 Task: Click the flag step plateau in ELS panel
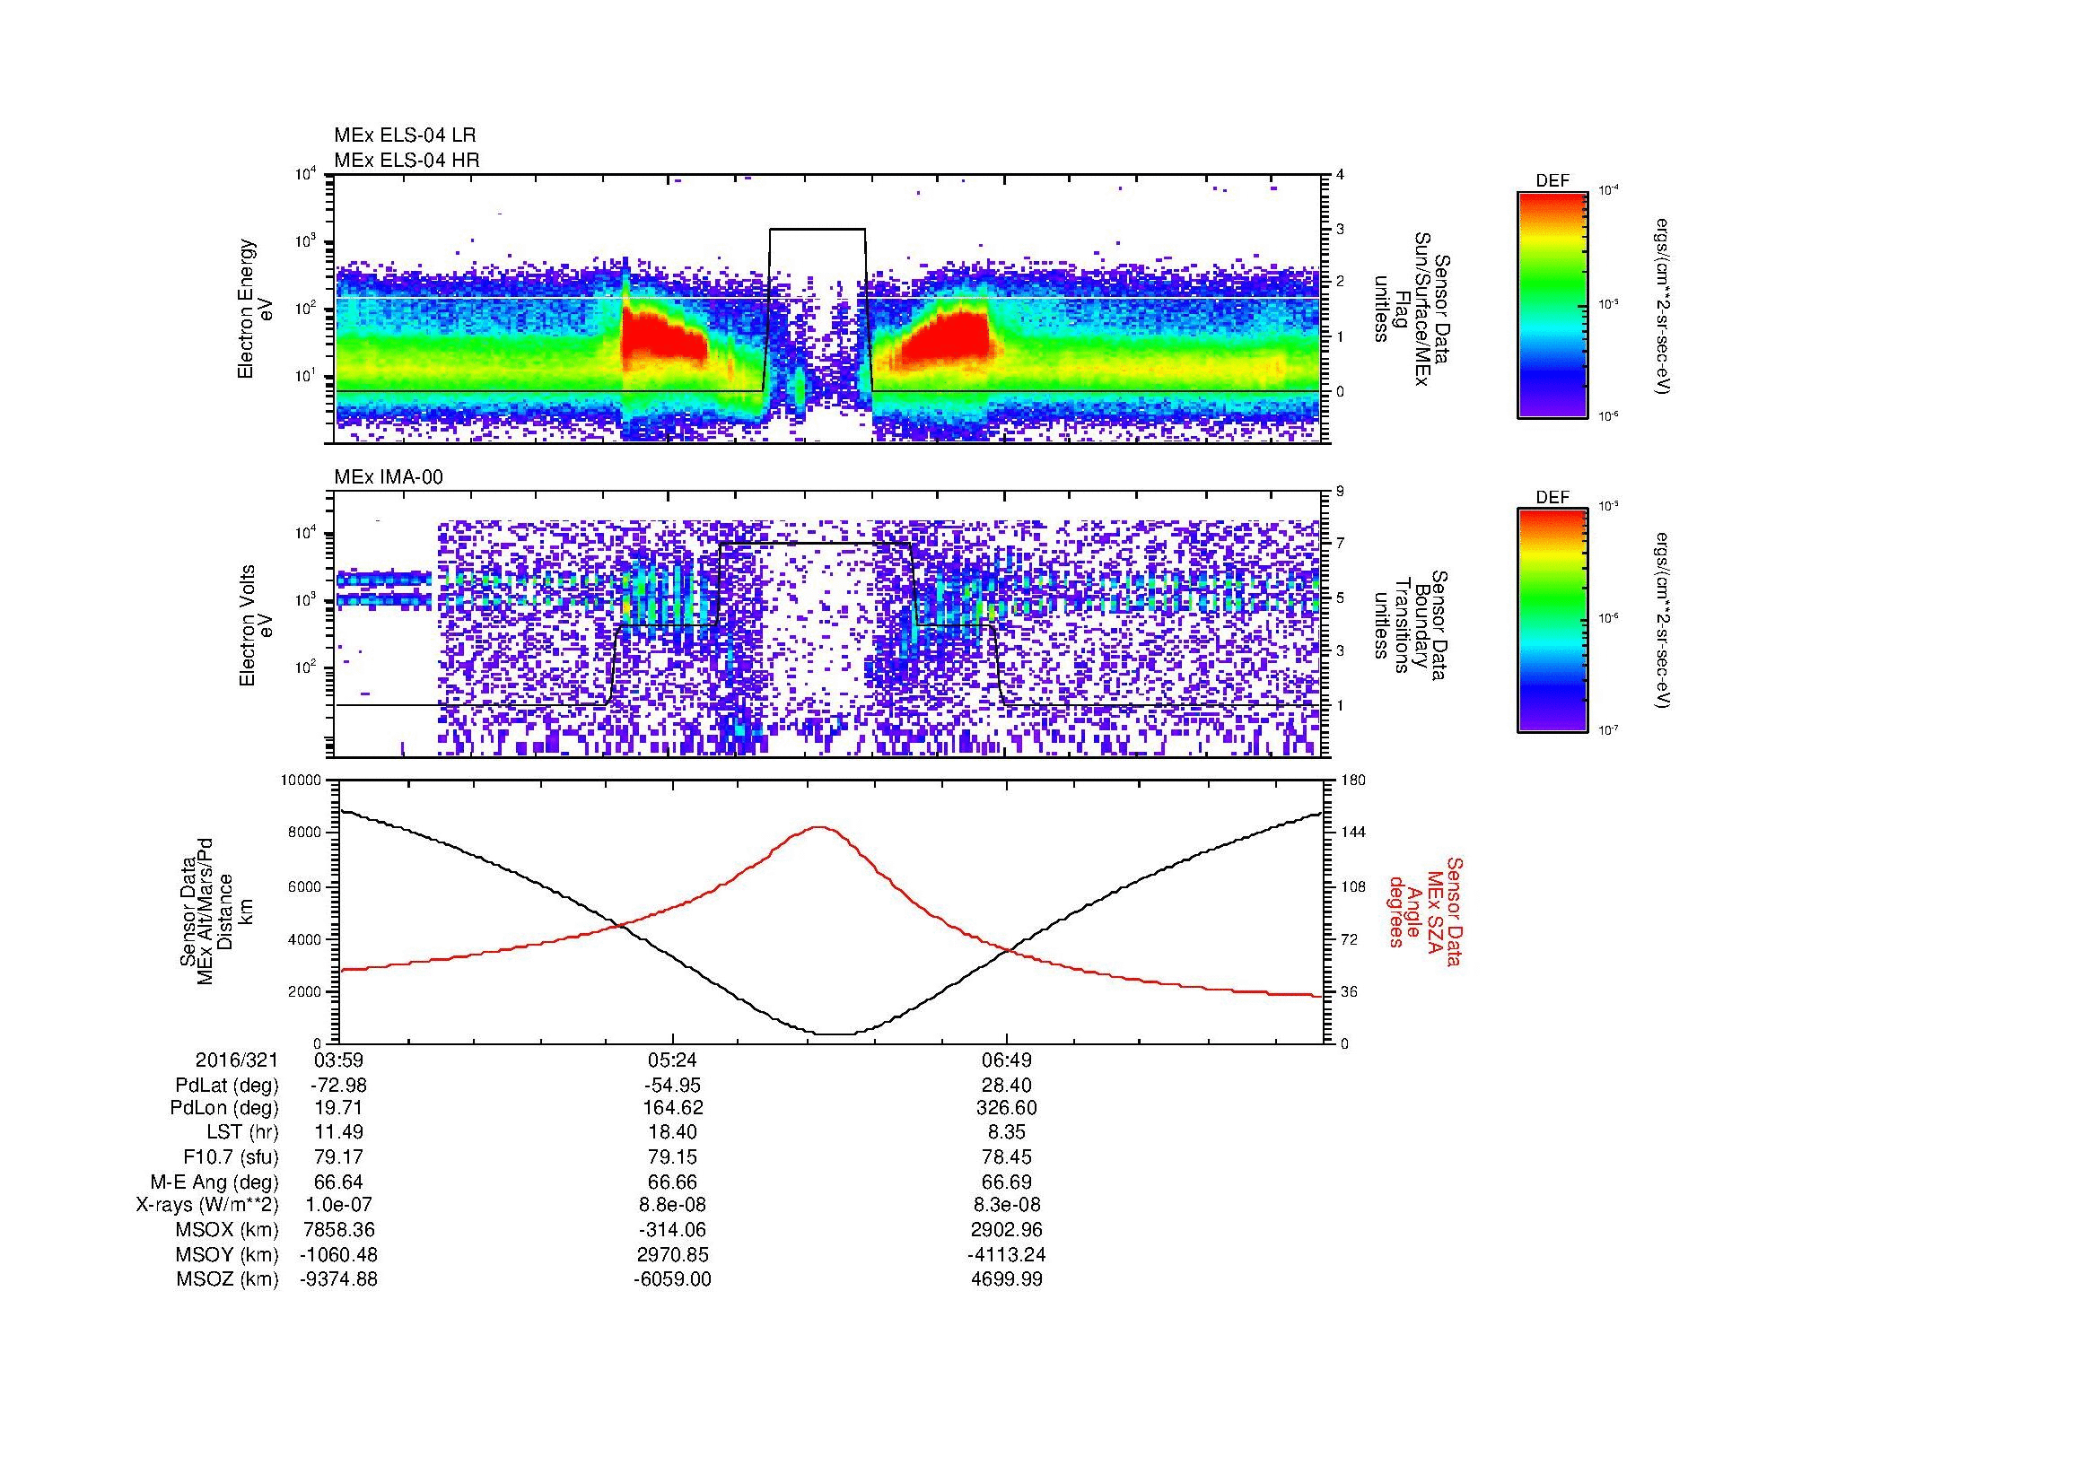pos(818,229)
